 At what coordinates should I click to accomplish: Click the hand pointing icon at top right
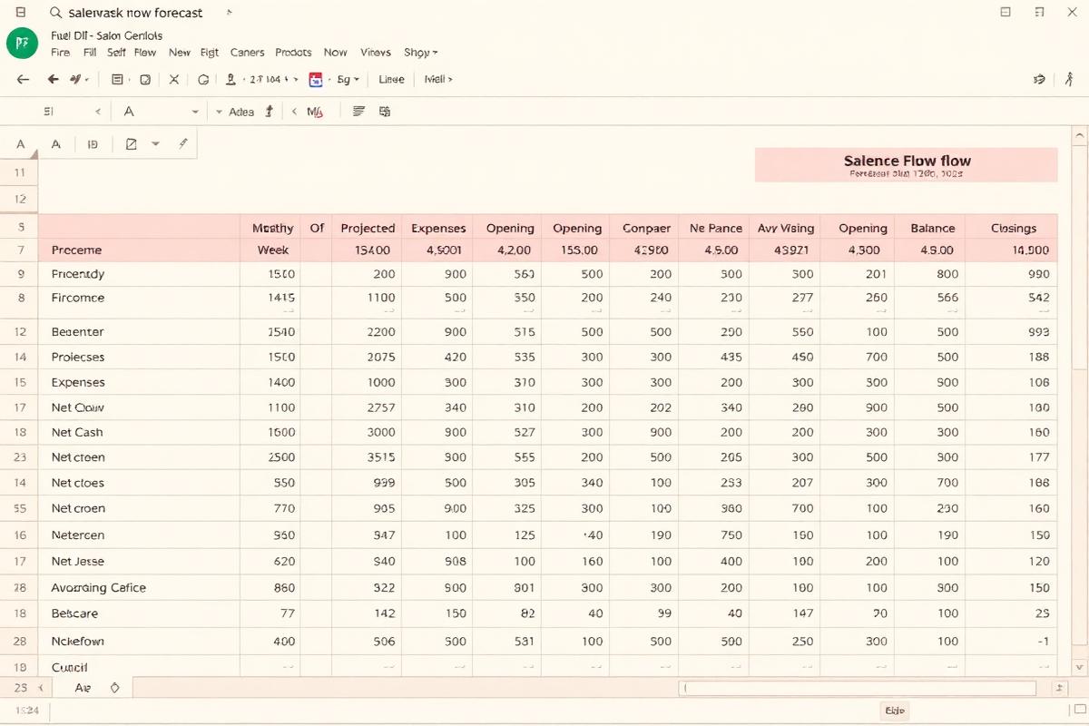point(1039,80)
